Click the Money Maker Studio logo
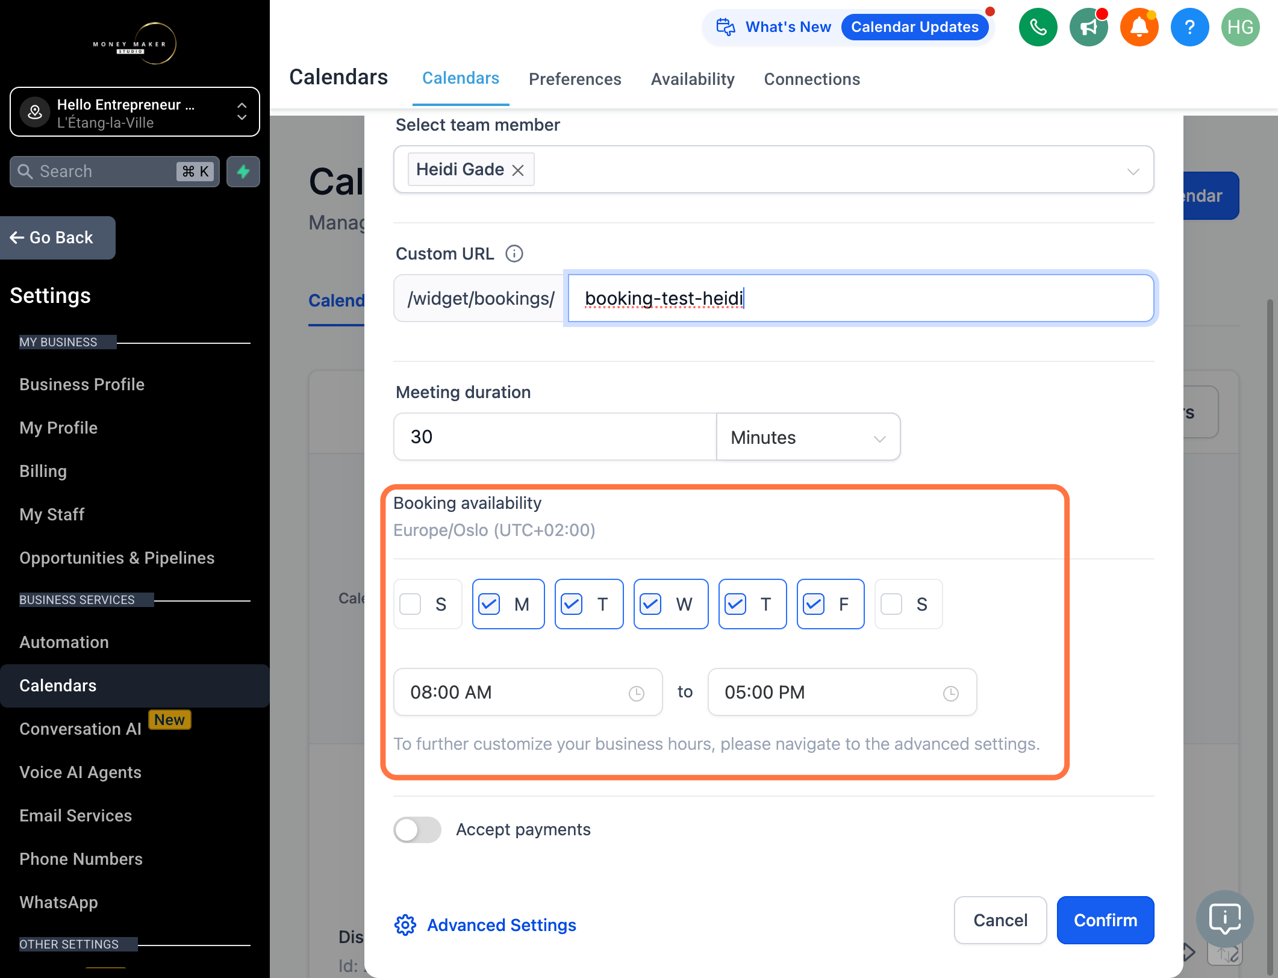This screenshot has height=978, width=1278. coord(134,43)
